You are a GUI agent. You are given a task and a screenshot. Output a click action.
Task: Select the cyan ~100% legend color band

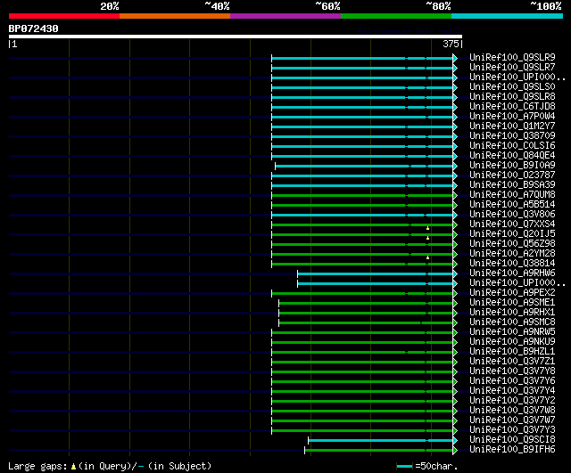[x=506, y=16]
